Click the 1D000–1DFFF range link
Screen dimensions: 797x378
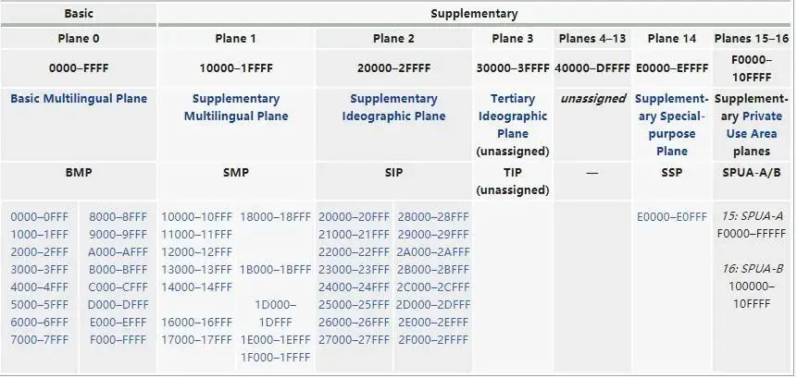(275, 313)
